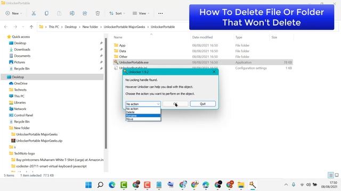This screenshot has height=191, width=341.
Task: Select Control Panel in navigation pane
Action: pyautogui.click(x=23, y=115)
